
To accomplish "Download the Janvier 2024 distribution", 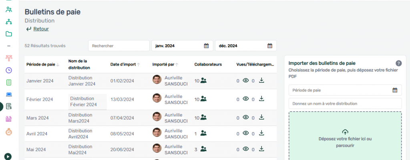I will [x=261, y=80].
